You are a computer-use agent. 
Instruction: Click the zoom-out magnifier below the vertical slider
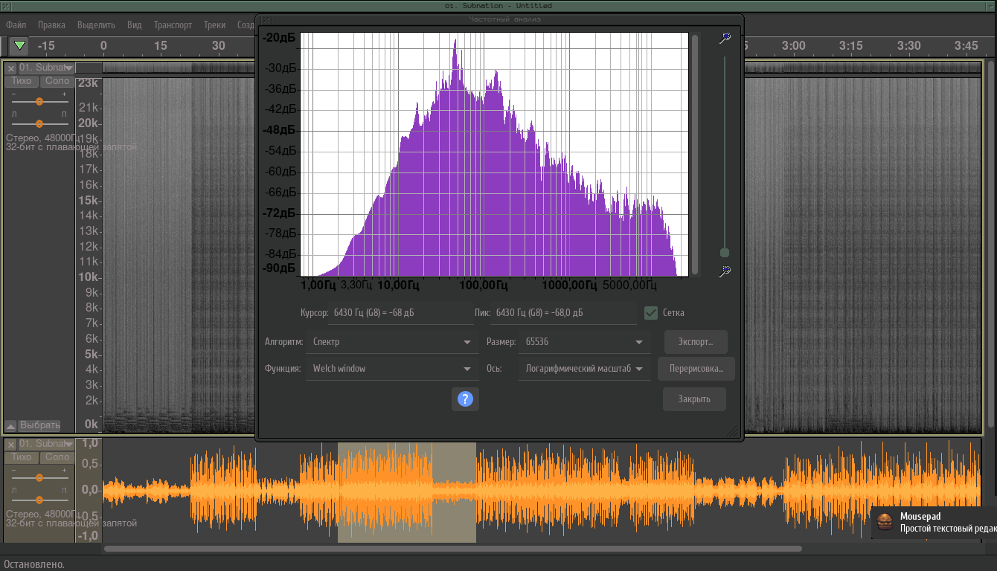coord(725,272)
